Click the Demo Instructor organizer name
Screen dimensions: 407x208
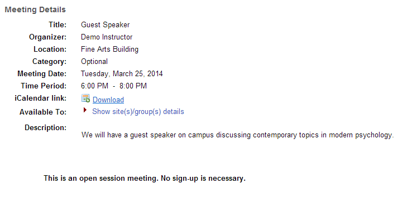107,37
